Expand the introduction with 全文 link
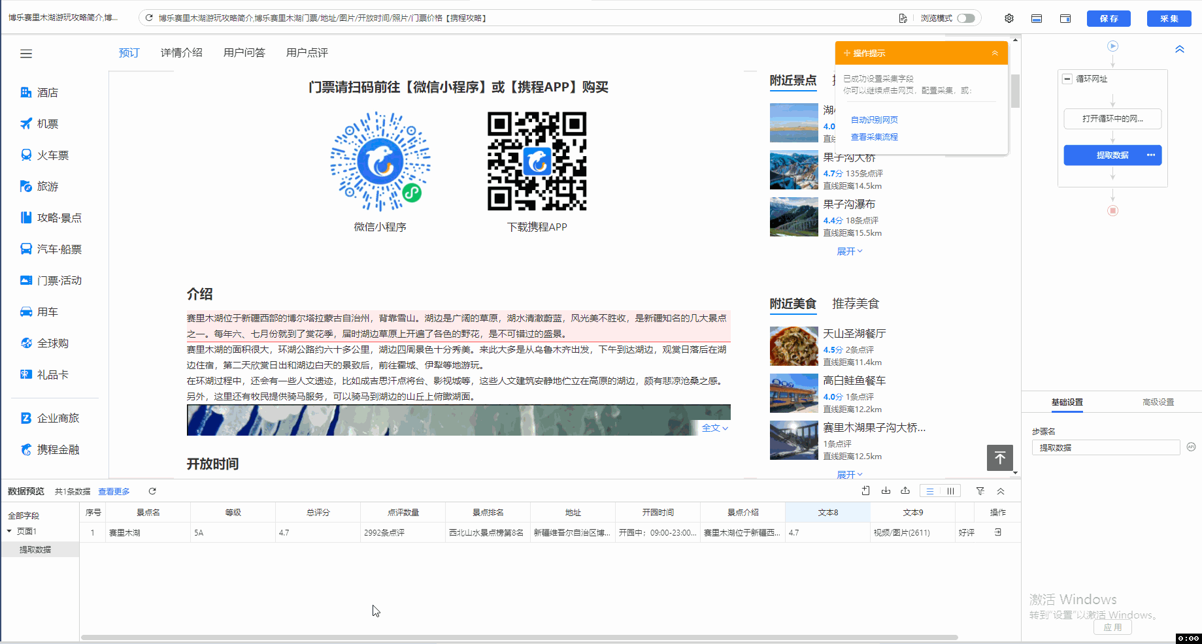Viewport: 1202px width, 644px height. coord(715,428)
